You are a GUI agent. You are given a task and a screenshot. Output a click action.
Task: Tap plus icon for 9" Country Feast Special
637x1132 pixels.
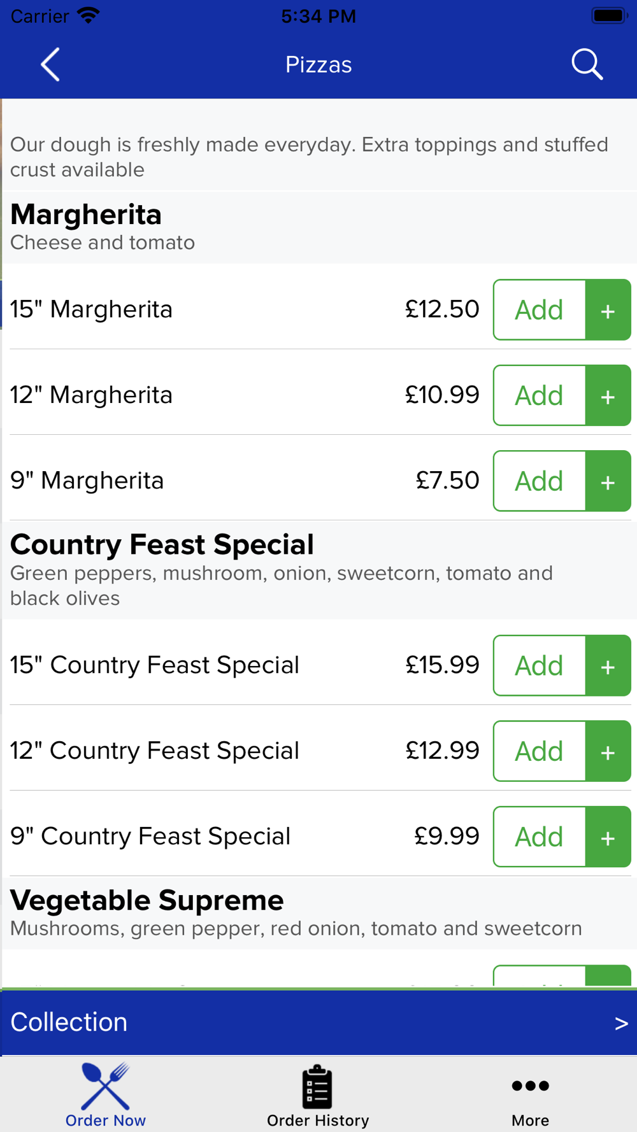tap(608, 837)
